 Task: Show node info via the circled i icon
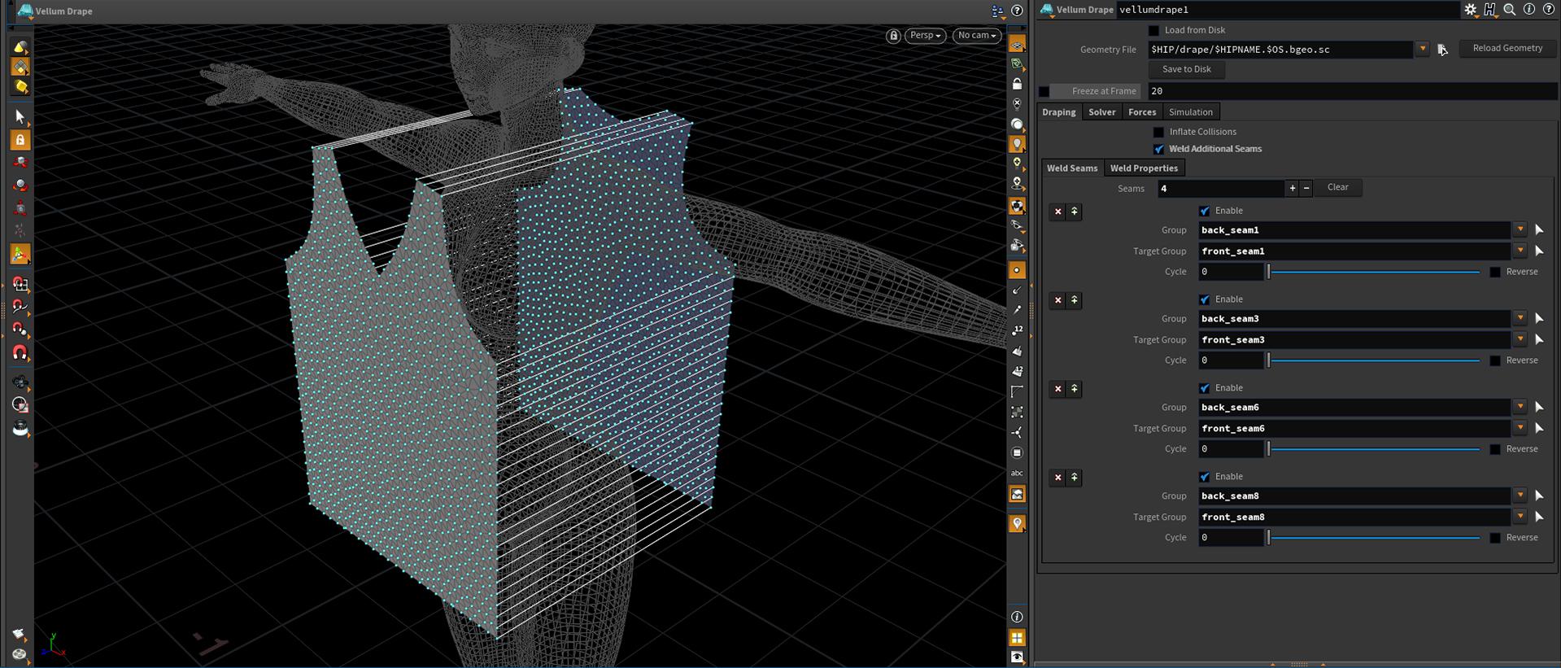coord(1528,10)
